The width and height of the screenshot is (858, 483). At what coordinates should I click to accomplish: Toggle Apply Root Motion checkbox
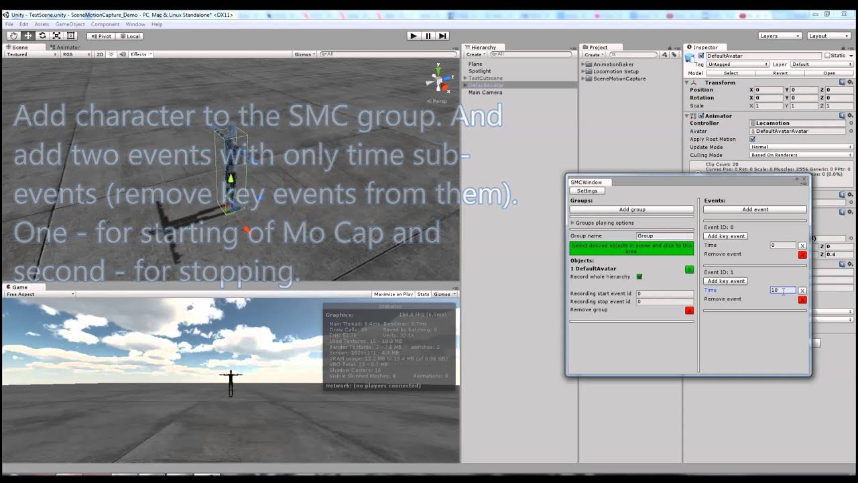click(x=752, y=140)
